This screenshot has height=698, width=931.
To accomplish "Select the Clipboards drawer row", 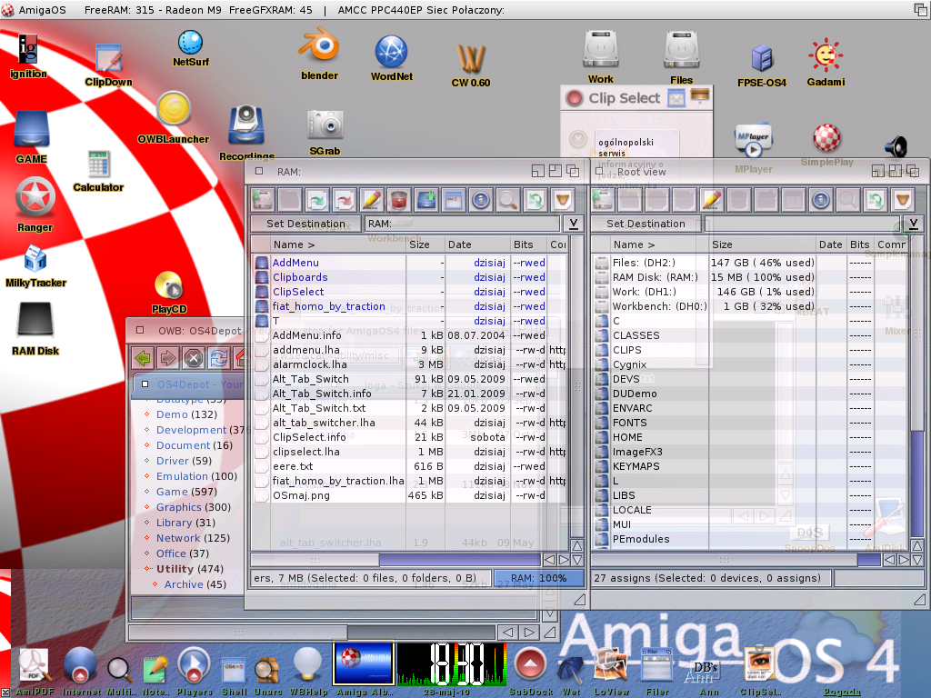I will coord(410,277).
